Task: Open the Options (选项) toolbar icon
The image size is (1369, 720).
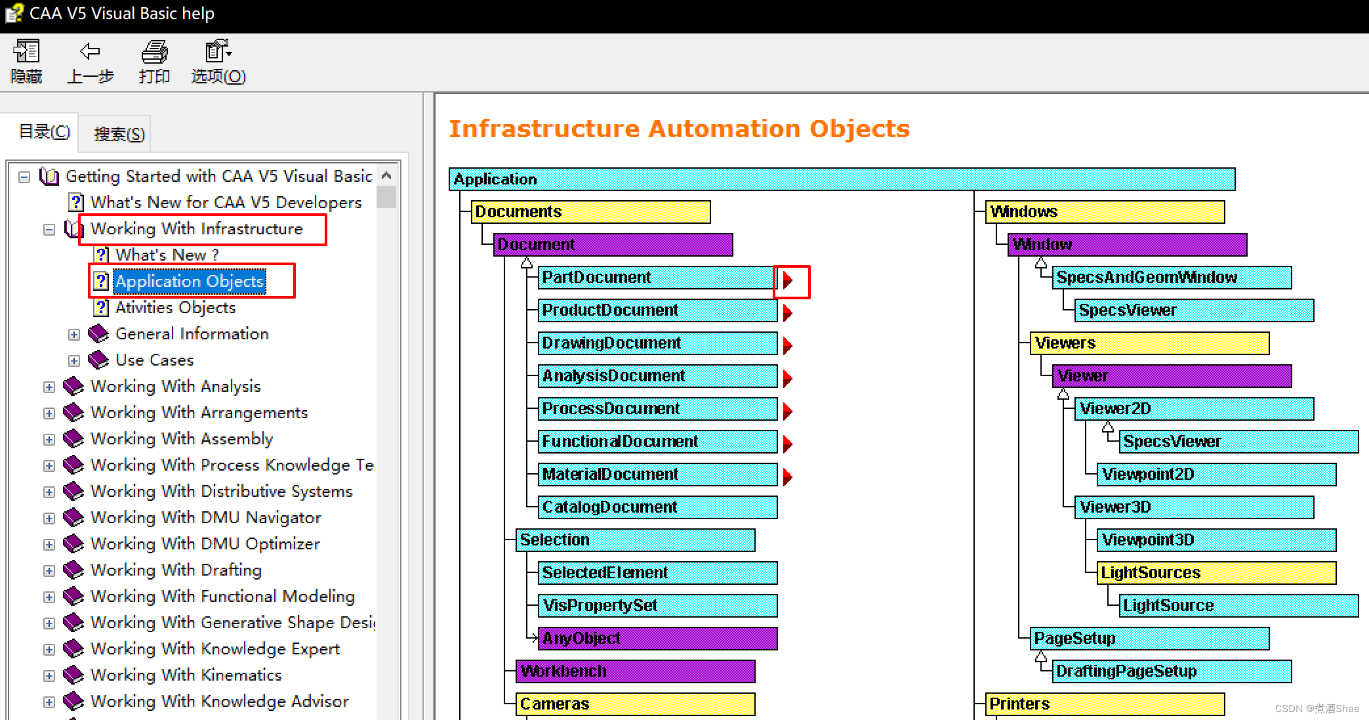Action: tap(218, 51)
